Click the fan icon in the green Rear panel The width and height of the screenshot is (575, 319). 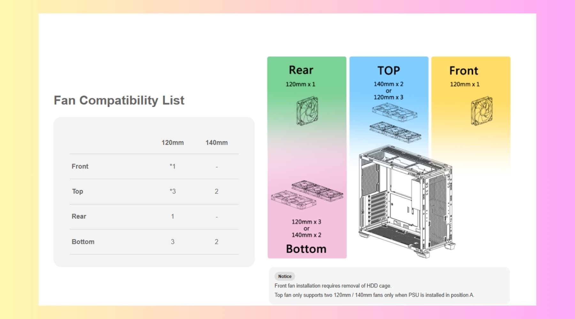307,111
